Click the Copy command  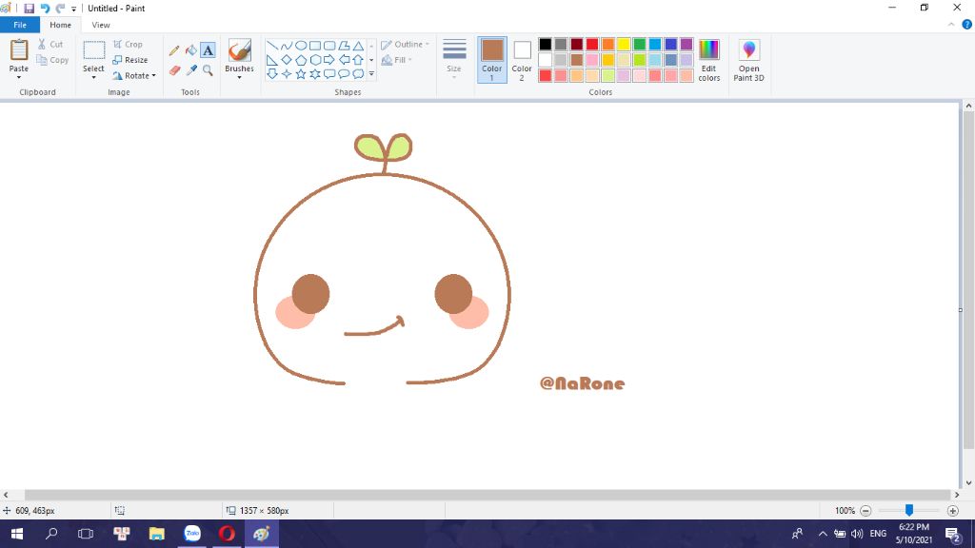tap(52, 60)
